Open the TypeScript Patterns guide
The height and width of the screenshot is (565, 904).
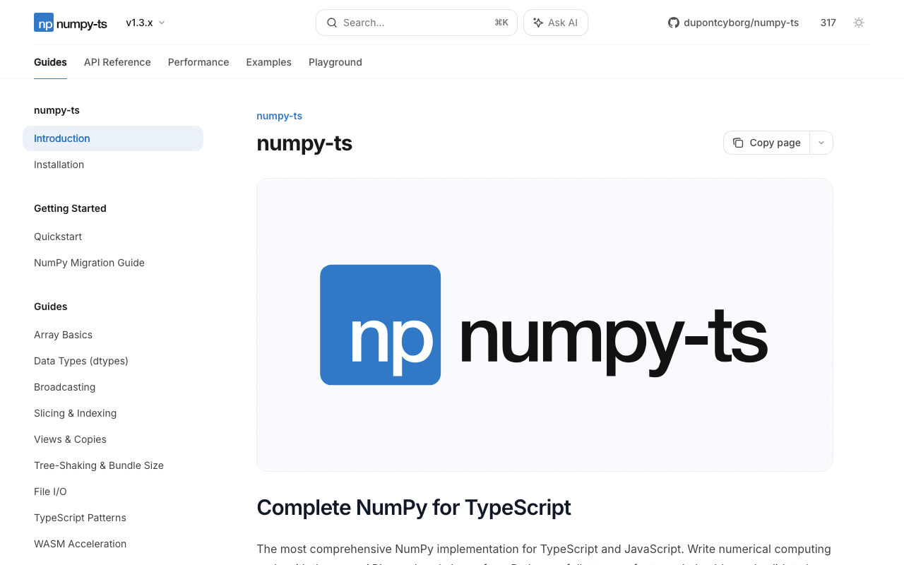(x=113, y=518)
